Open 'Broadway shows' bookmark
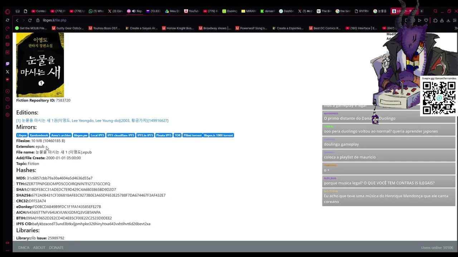This screenshot has width=458, height=257. click(215, 28)
